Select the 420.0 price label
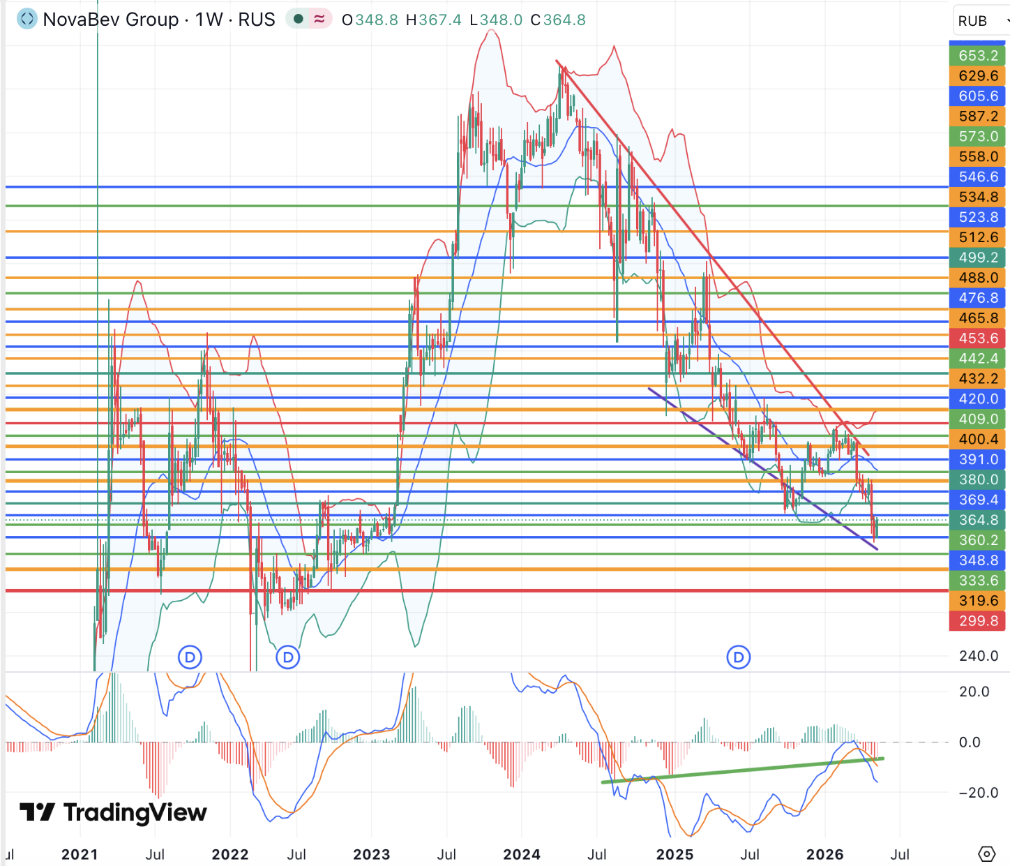 pos(977,399)
